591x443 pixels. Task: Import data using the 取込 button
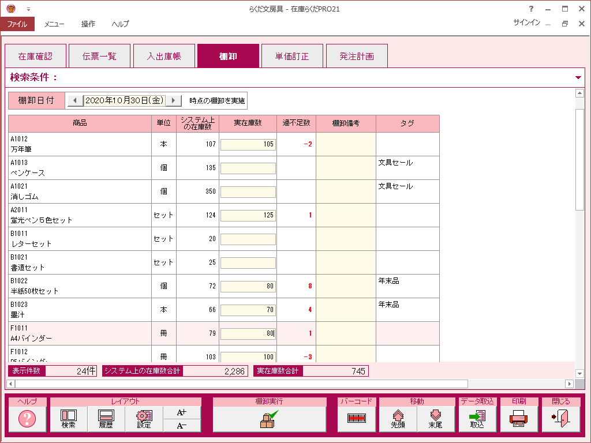(x=477, y=419)
